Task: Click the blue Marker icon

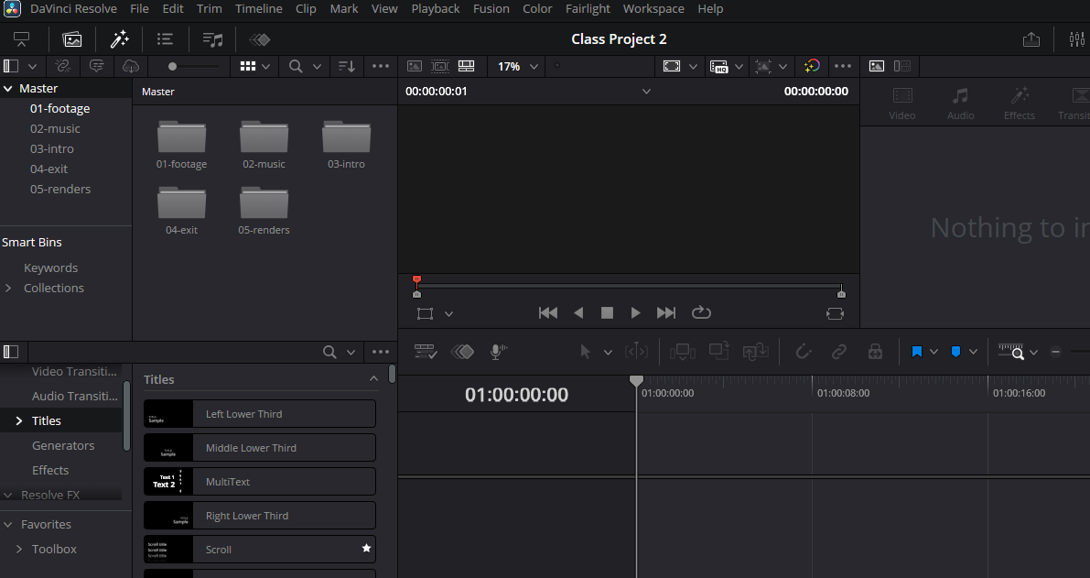Action: click(955, 352)
